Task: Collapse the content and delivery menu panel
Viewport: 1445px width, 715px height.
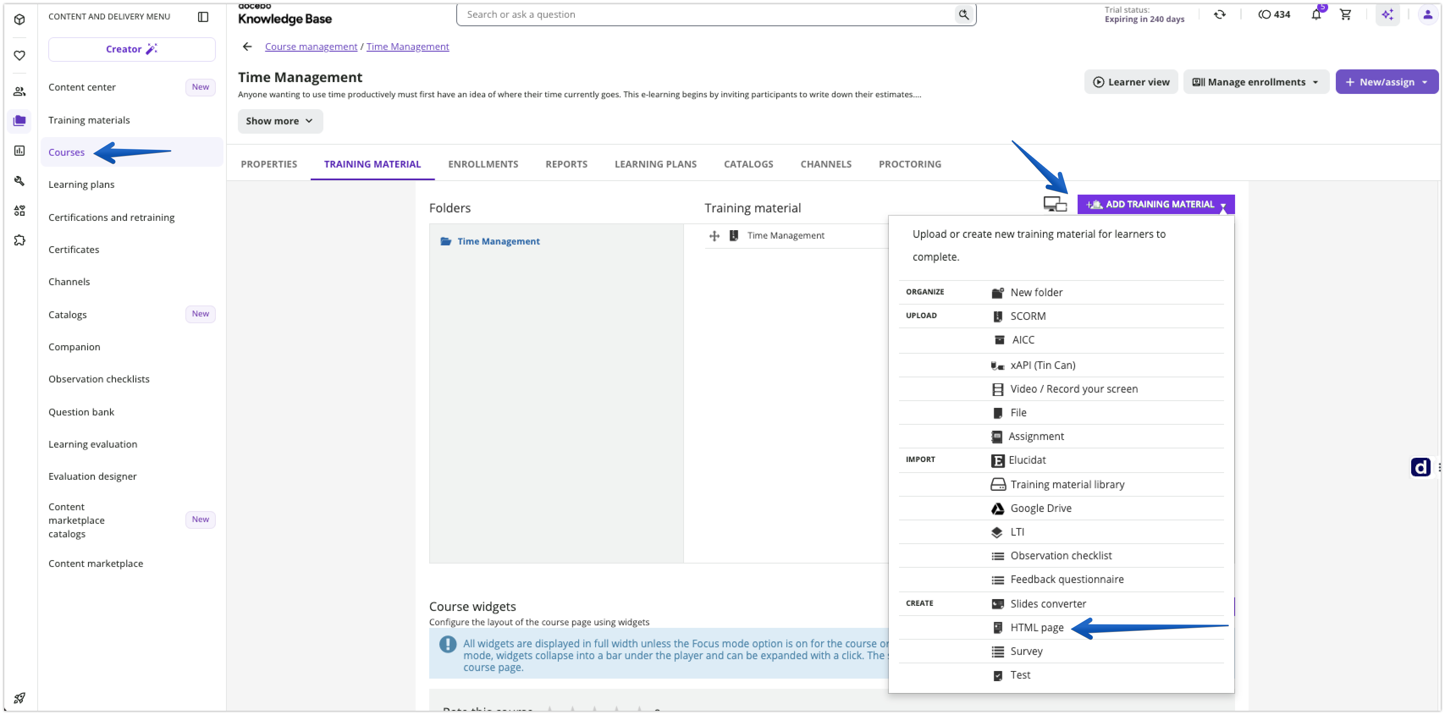Action: click(x=203, y=17)
